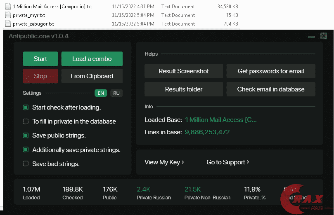Click the 75 KB file size
This screenshot has height=215, width=334.
[232, 15]
